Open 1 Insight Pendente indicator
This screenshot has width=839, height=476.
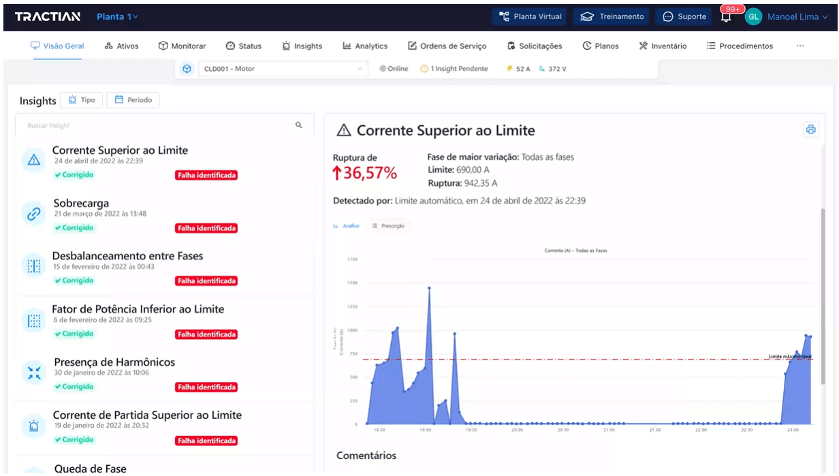pyautogui.click(x=454, y=69)
